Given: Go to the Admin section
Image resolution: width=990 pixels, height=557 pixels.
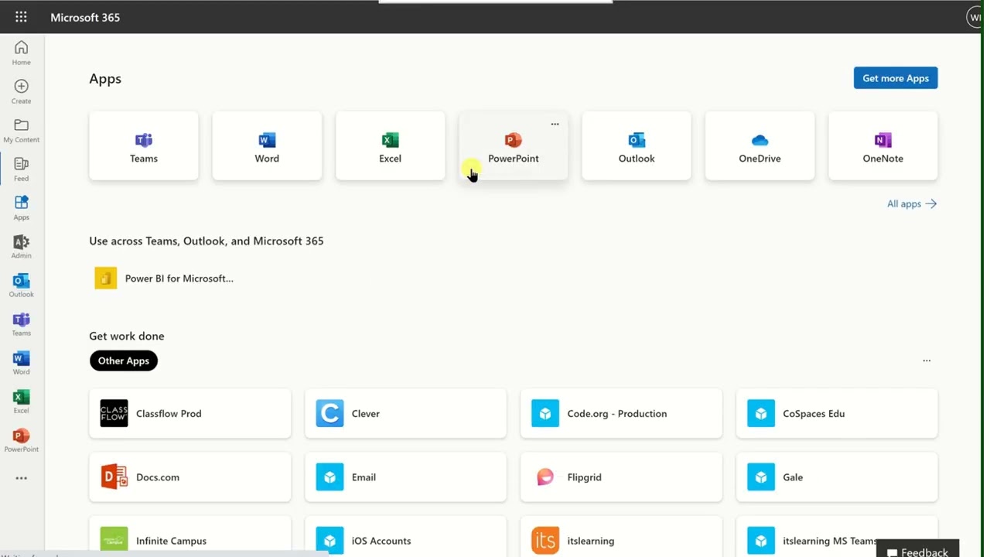Looking at the screenshot, I should [x=21, y=246].
